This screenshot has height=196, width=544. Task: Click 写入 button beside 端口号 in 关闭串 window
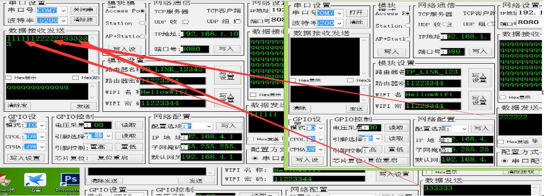click(227, 49)
